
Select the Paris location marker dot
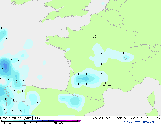click(x=96, y=35)
